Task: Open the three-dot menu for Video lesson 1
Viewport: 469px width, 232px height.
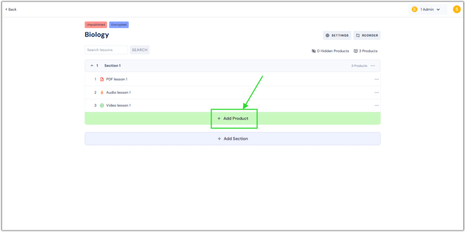Action: pos(376,105)
